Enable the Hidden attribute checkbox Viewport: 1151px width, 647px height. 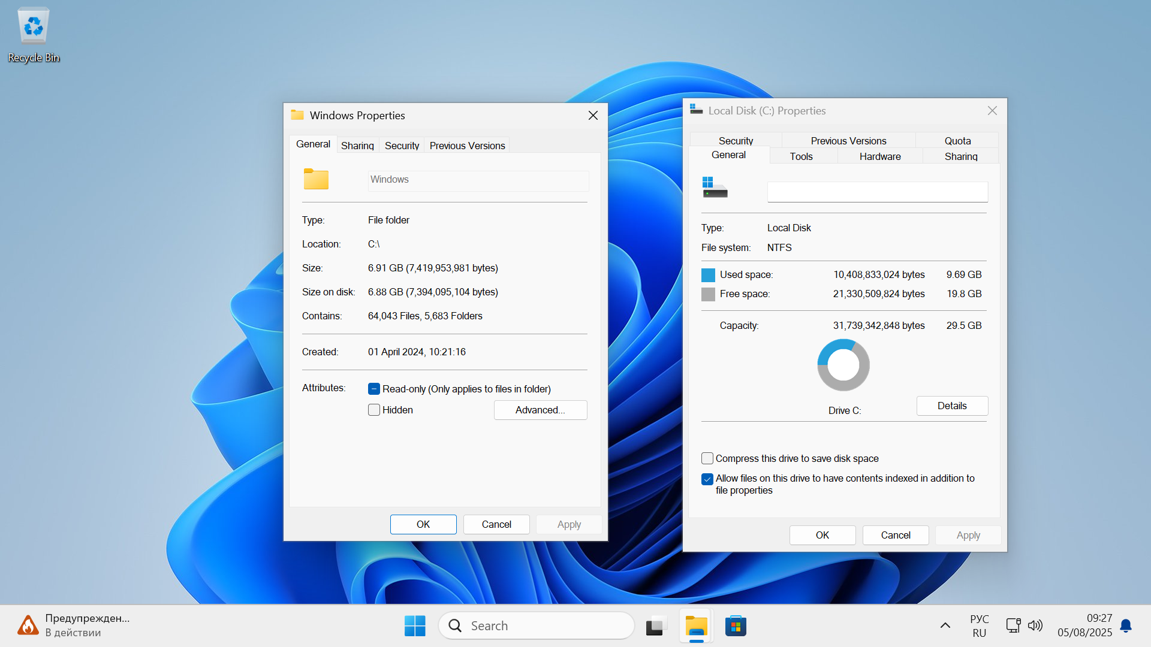point(374,410)
